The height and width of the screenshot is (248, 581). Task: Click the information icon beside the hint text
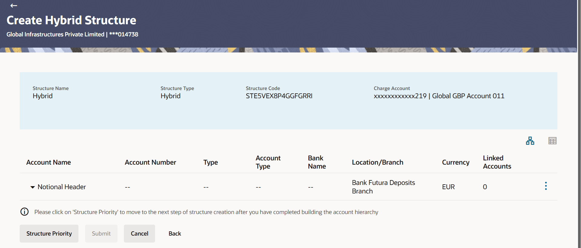pyautogui.click(x=25, y=212)
